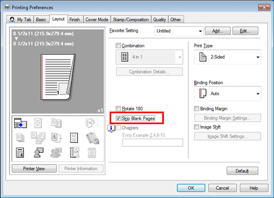Restore settings with the Default button
The image size is (274, 198).
(x=242, y=171)
